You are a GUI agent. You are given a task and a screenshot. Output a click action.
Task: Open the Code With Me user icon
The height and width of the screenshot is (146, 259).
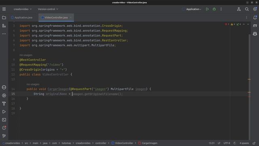[x=239, y=9]
